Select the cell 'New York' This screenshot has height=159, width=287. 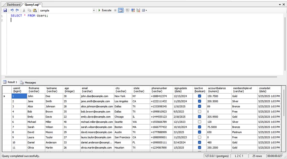tap(123, 96)
